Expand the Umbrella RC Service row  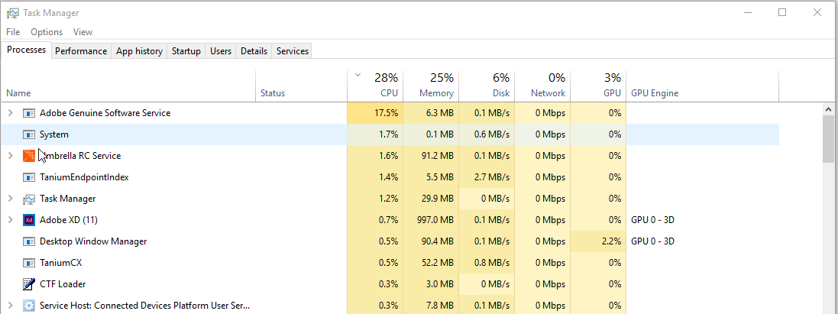coord(10,156)
